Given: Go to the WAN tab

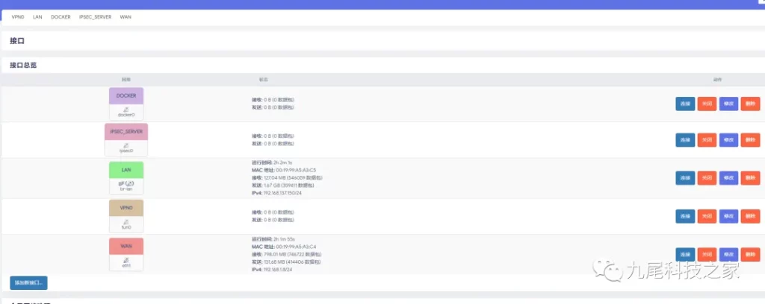Looking at the screenshot, I should click(126, 16).
